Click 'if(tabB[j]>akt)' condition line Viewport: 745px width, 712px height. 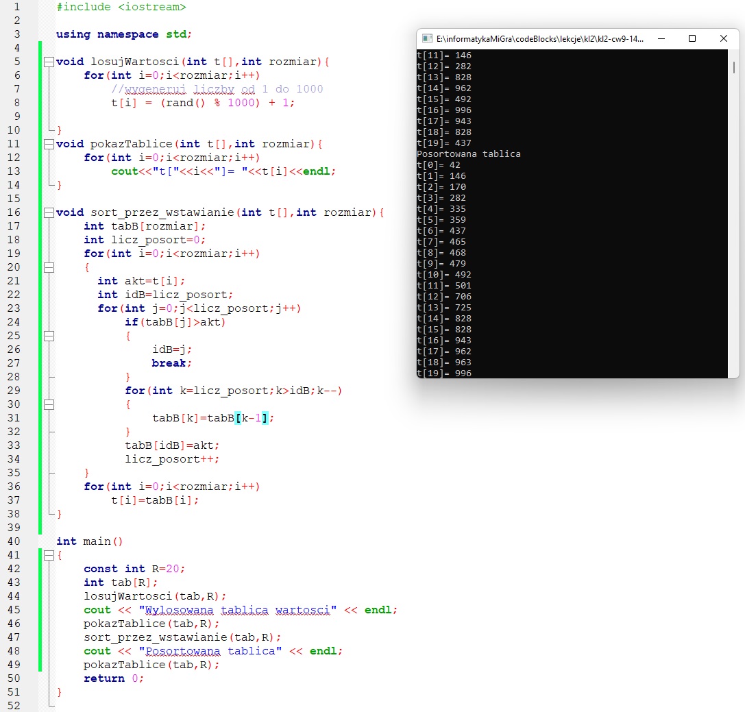(x=175, y=322)
